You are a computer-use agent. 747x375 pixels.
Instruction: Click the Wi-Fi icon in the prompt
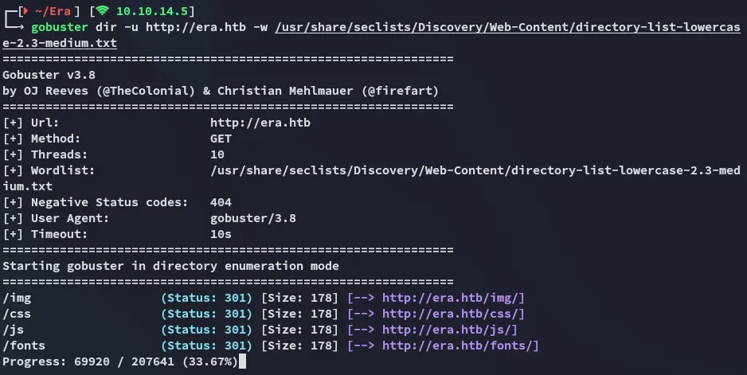click(x=104, y=10)
